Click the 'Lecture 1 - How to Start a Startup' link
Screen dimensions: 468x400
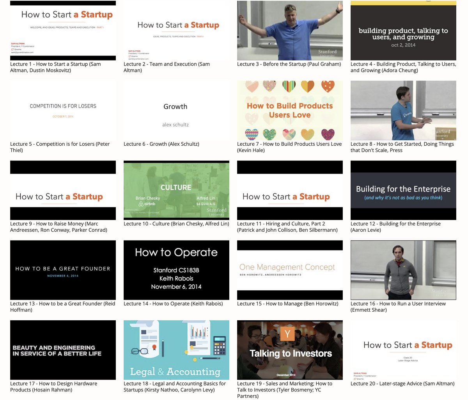(x=55, y=67)
